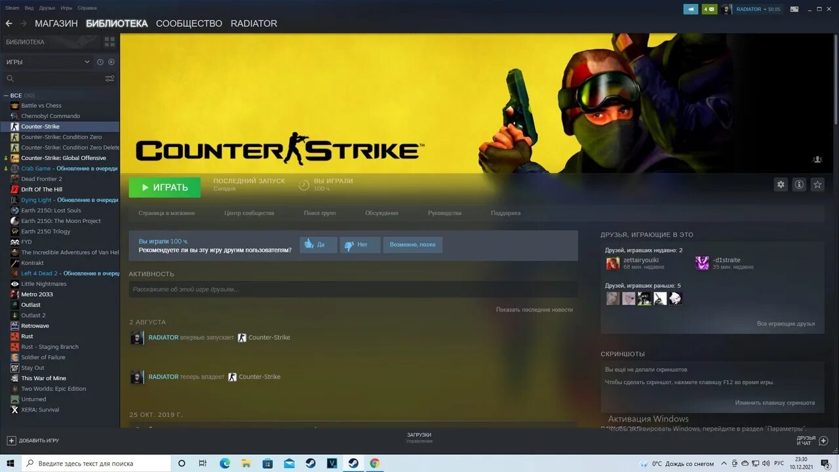Open Windows notification center icon

point(825,463)
